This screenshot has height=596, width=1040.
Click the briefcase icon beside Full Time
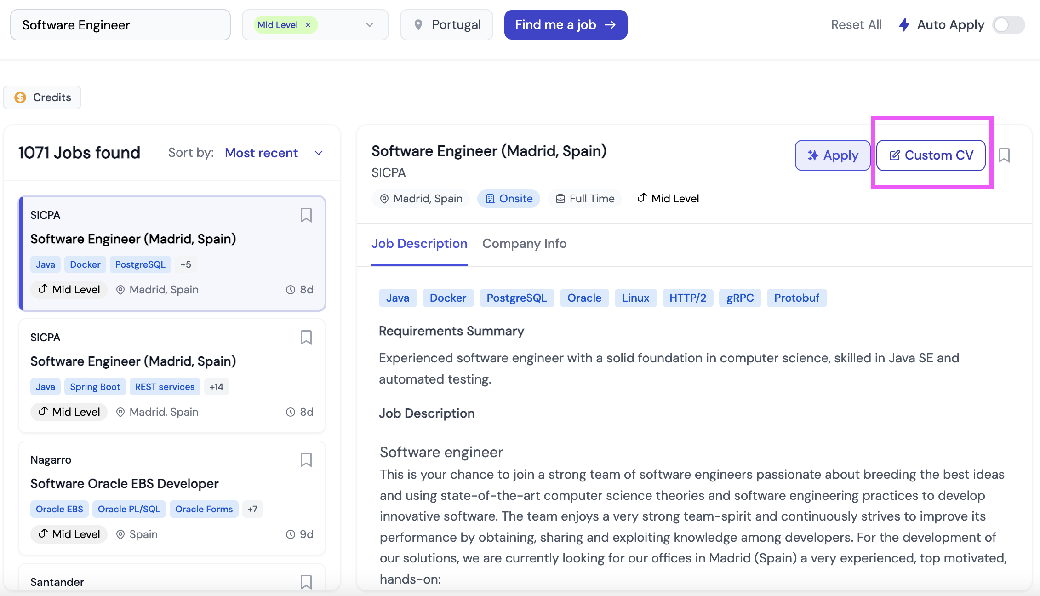pyautogui.click(x=560, y=198)
